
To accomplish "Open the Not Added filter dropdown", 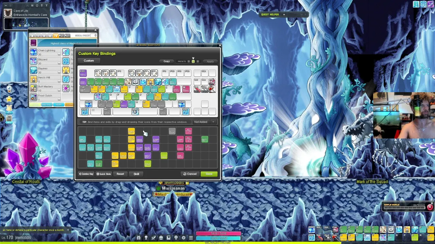I will pos(204,122).
